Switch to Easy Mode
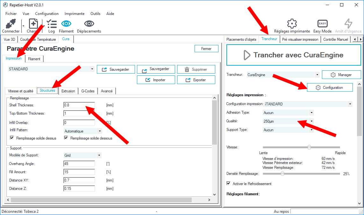Image resolution: width=364 pixels, height=215 pixels. pos(322,24)
